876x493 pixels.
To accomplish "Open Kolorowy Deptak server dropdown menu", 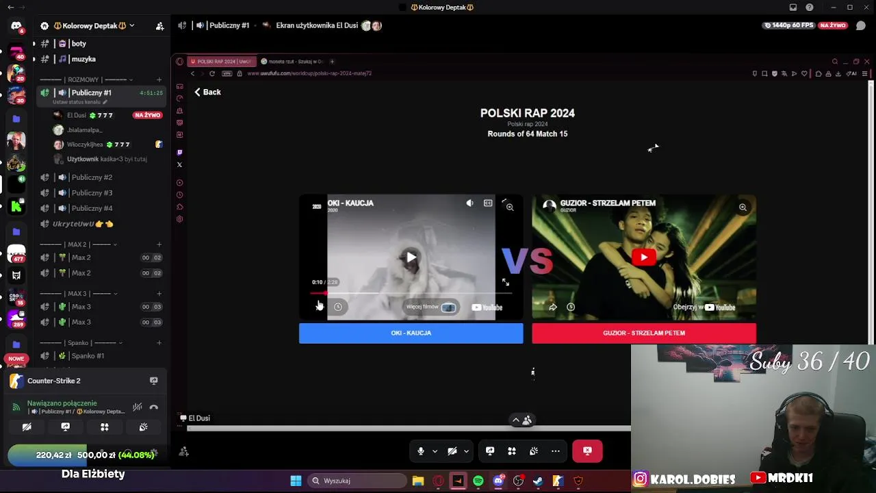I will pyautogui.click(x=131, y=26).
